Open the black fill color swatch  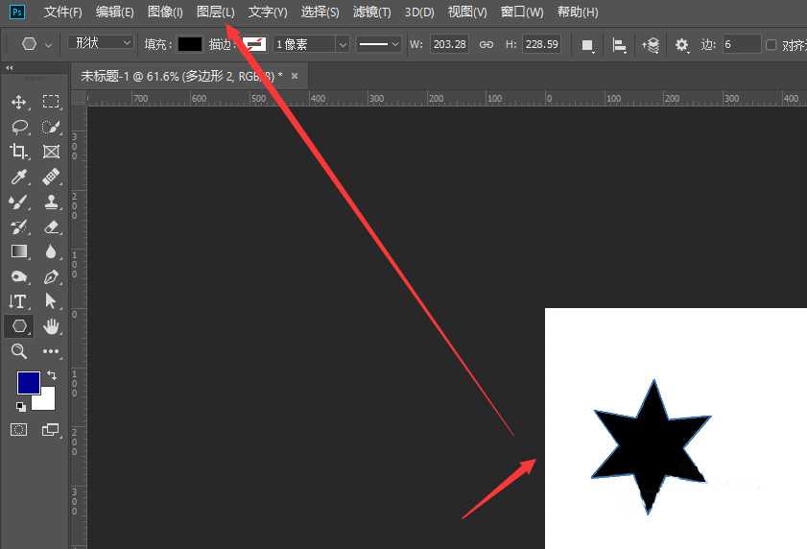pos(189,44)
